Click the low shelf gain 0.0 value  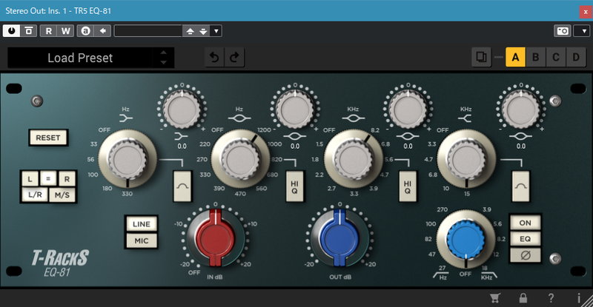[x=182, y=146]
